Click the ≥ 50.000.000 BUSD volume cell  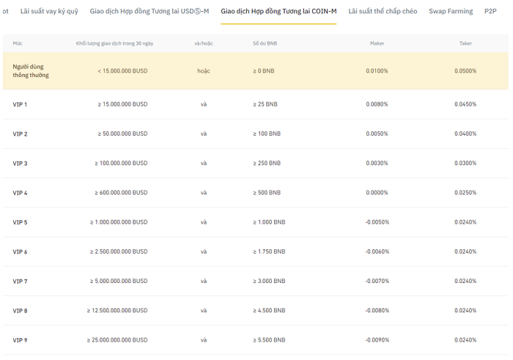[122, 133]
